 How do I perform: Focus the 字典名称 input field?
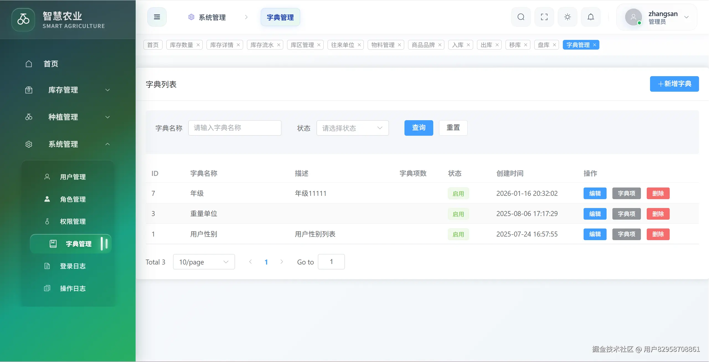(x=234, y=128)
